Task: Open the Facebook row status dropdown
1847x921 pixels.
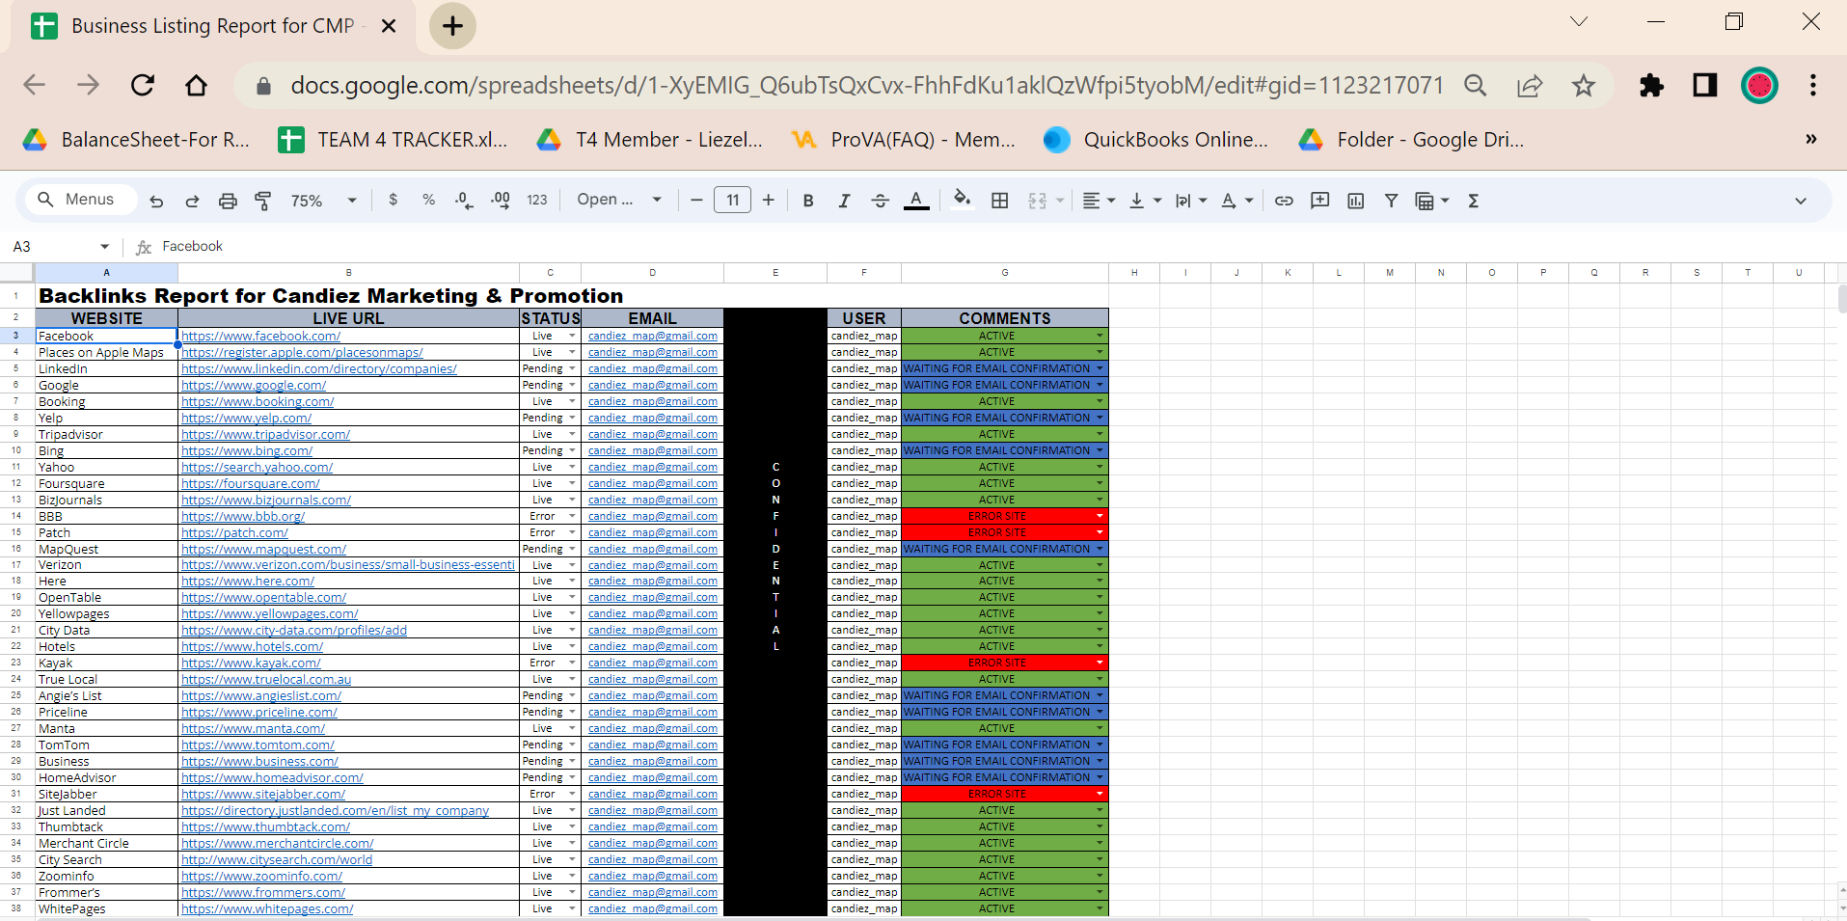Action: pos(572,337)
